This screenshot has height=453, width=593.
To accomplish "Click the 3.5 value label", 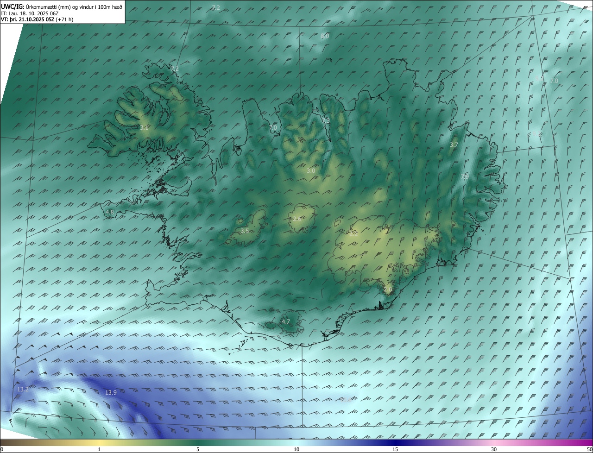I will coord(245,231).
